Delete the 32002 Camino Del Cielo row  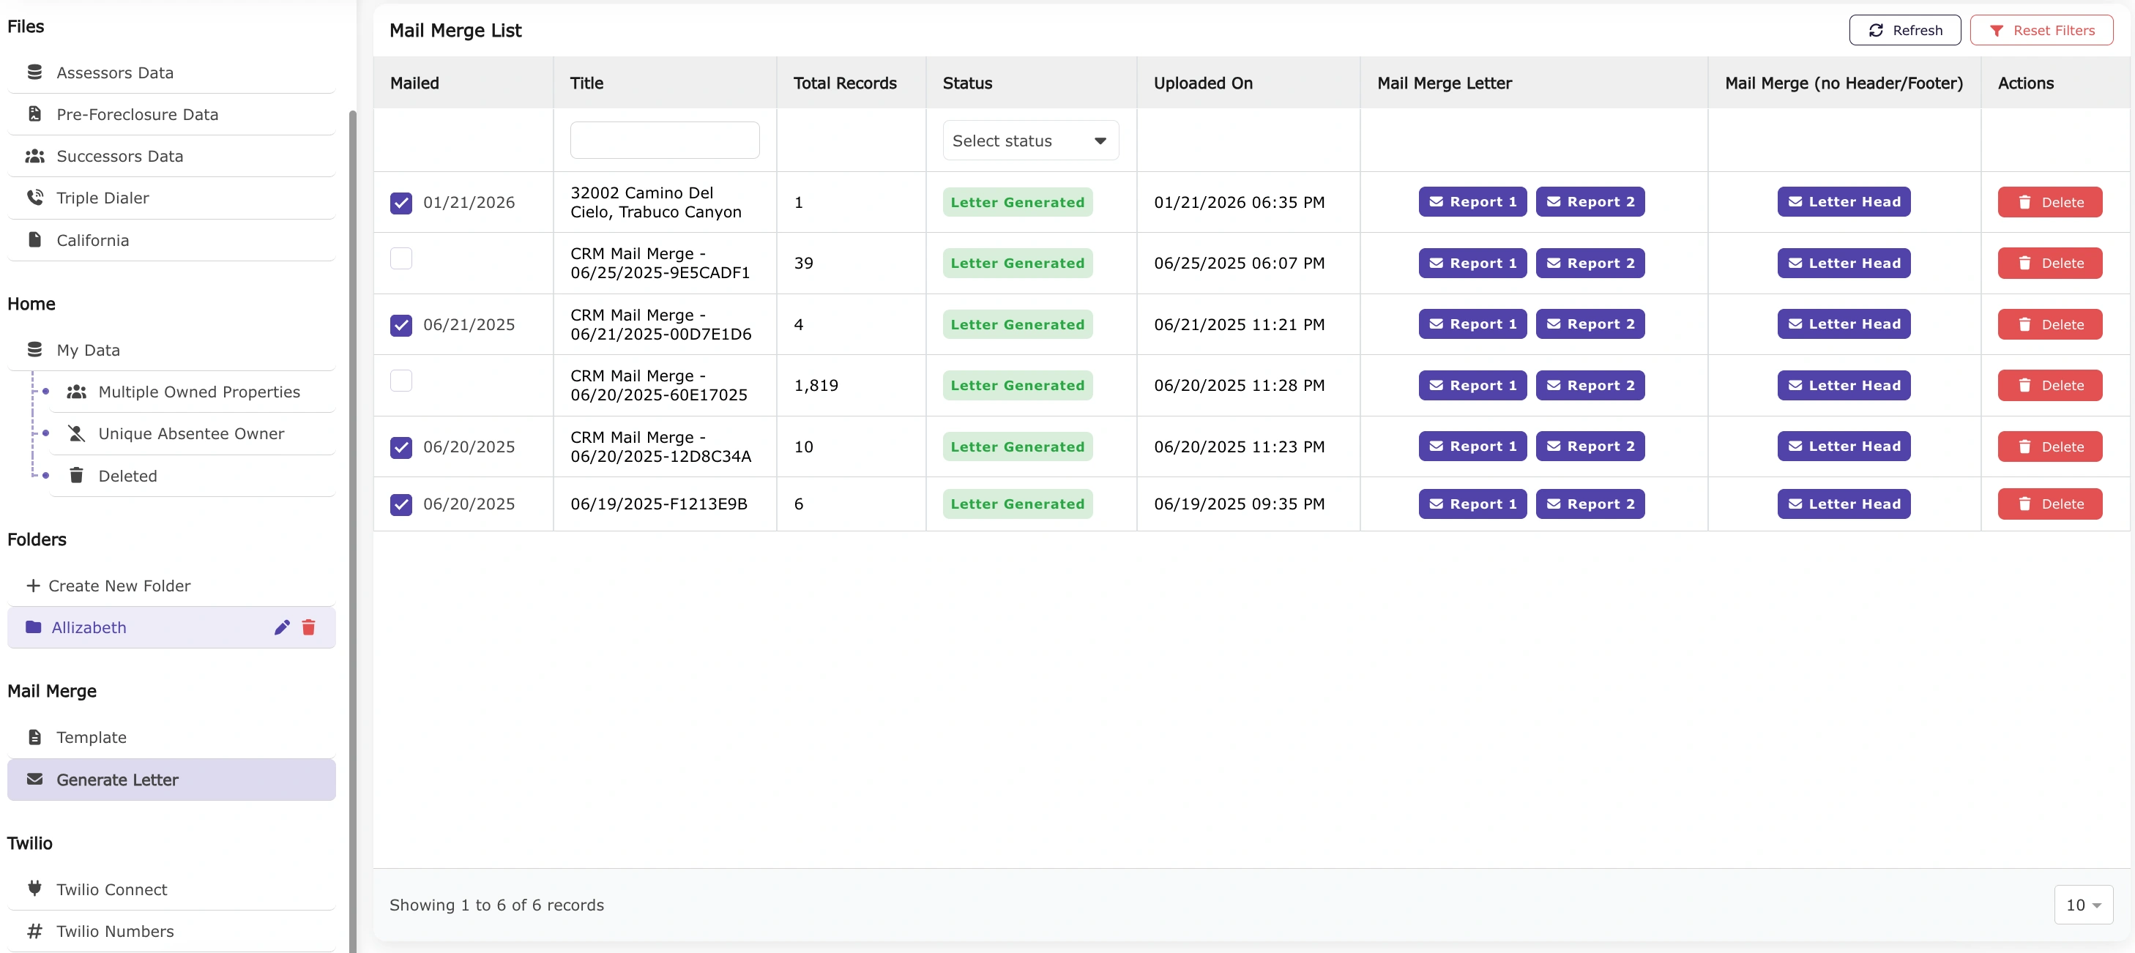(x=2049, y=202)
